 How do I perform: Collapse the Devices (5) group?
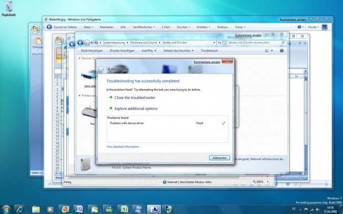tap(80, 58)
